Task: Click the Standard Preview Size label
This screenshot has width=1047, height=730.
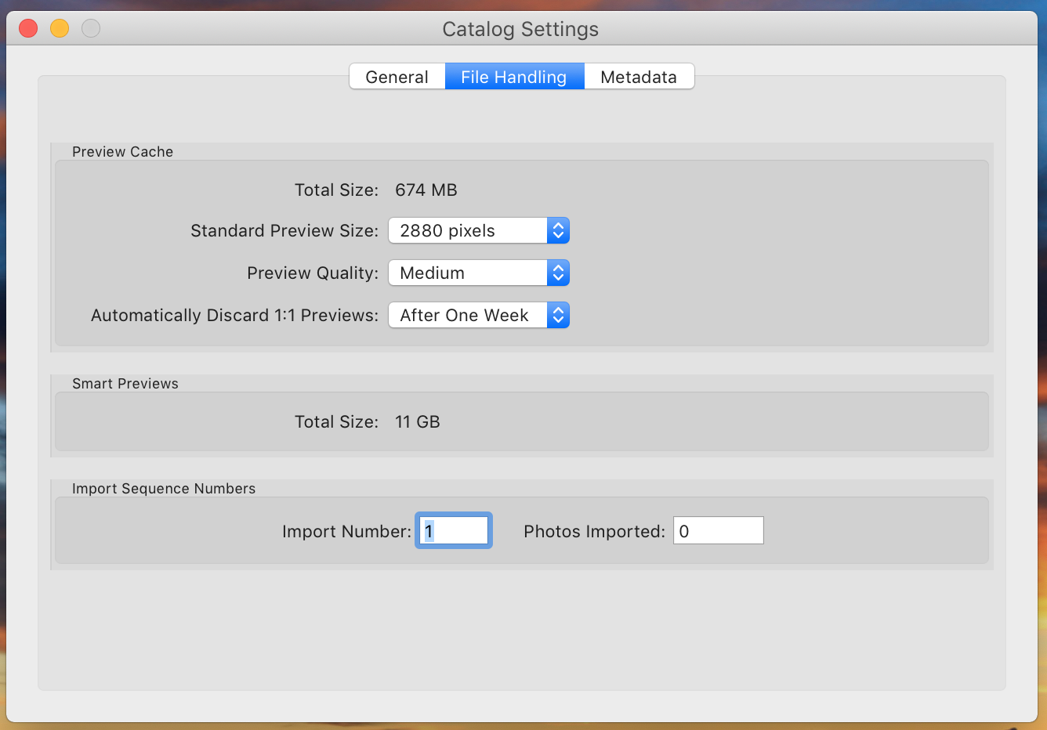Action: 284,231
